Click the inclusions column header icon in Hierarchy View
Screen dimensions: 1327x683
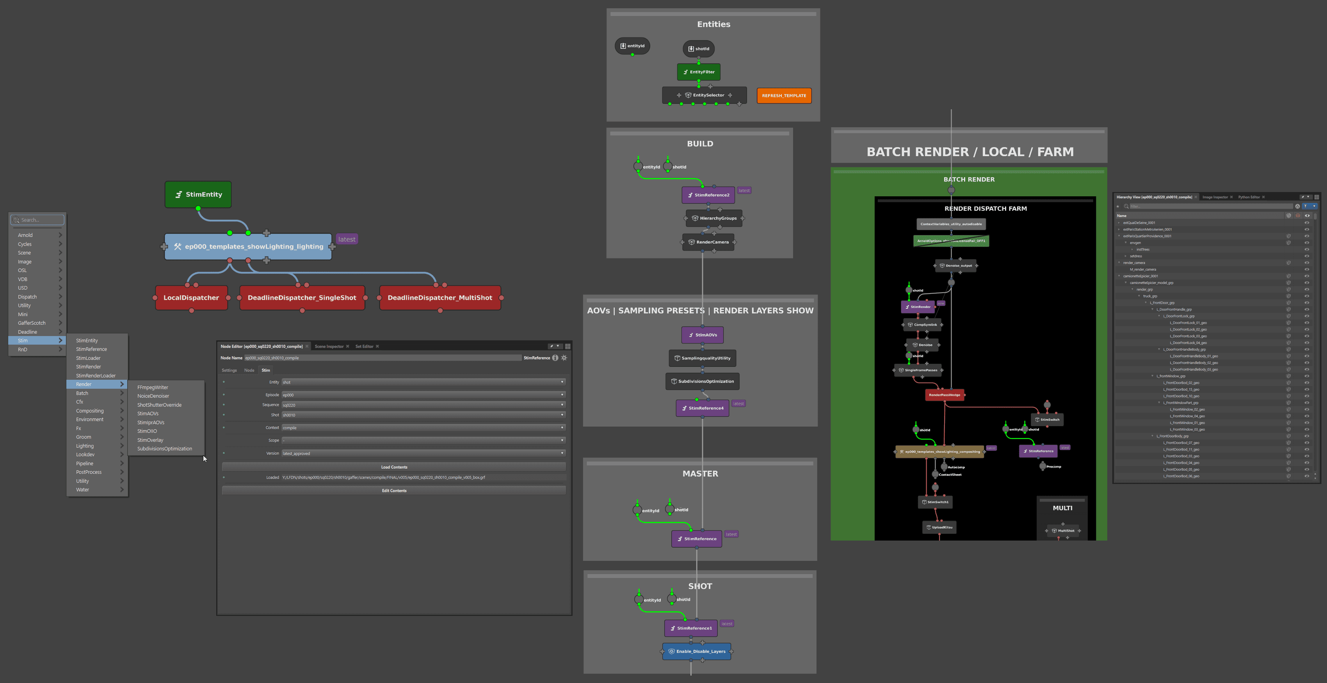1288,216
